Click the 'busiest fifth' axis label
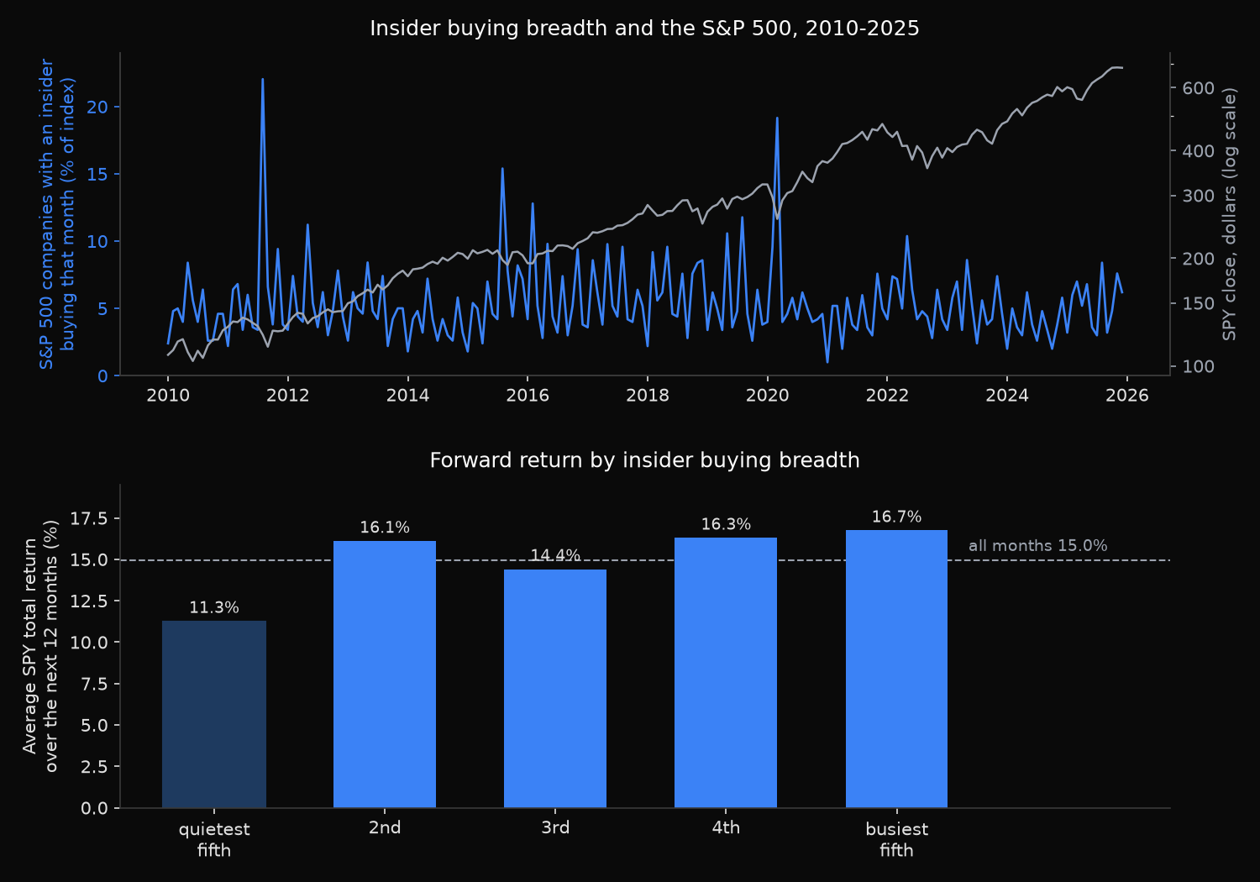 click(896, 840)
